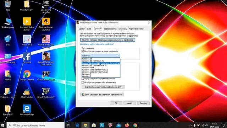Check Uruchom ten program jako administrator
227x128 pixels.
(83, 82)
